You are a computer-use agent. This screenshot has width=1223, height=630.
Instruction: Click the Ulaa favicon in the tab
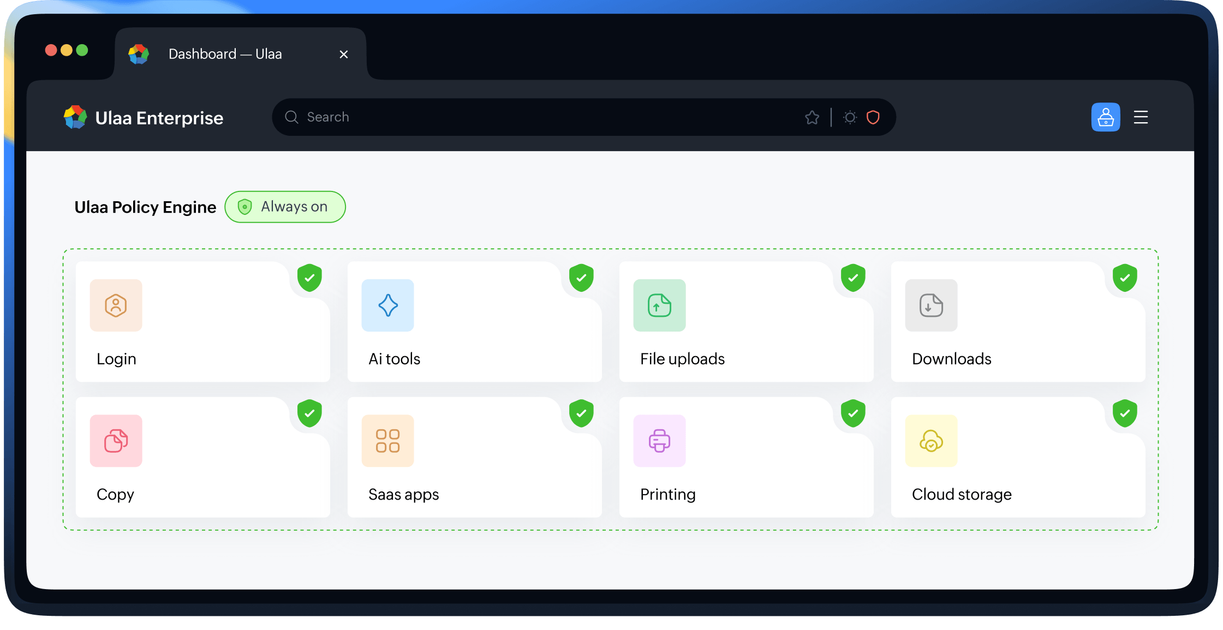coord(139,54)
